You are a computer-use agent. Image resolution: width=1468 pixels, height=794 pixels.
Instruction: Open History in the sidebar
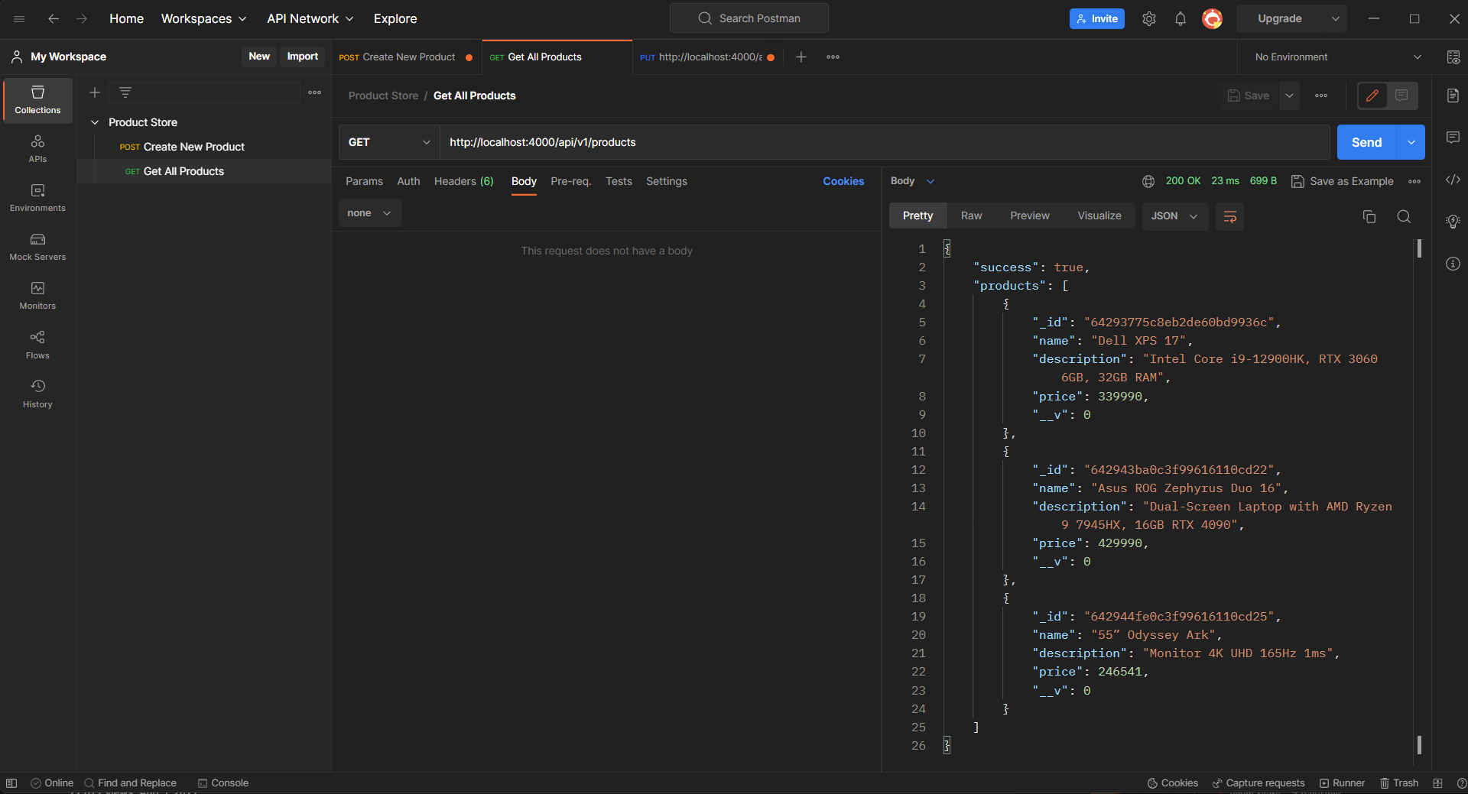(x=37, y=394)
